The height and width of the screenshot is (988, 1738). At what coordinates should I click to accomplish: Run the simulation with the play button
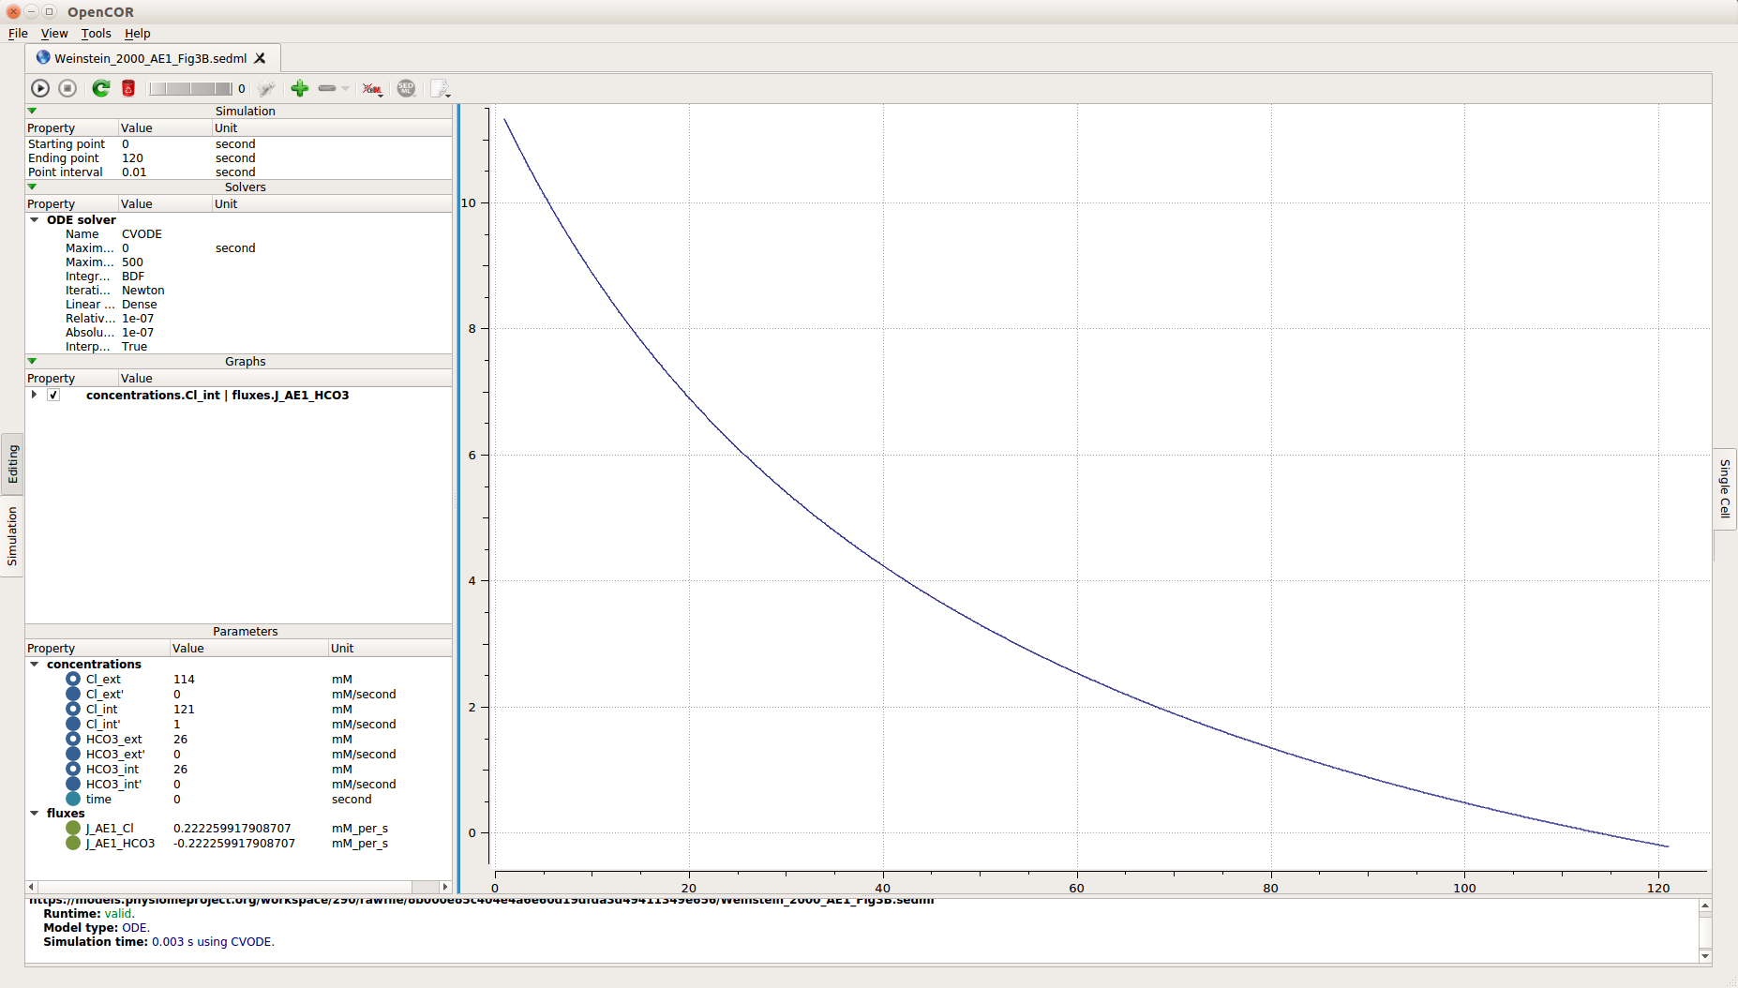[x=40, y=88]
